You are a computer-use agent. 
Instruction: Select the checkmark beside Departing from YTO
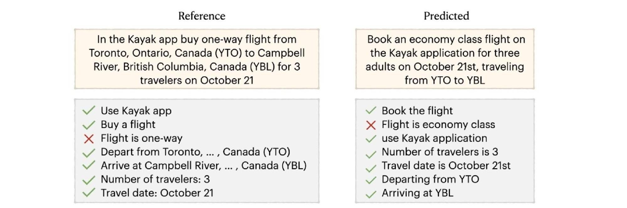tap(371, 180)
